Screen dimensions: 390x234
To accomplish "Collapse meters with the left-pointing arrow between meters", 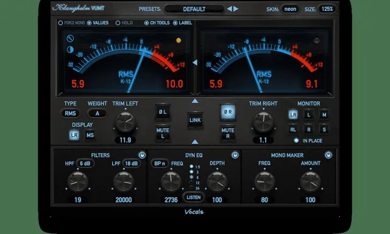I will [195, 62].
